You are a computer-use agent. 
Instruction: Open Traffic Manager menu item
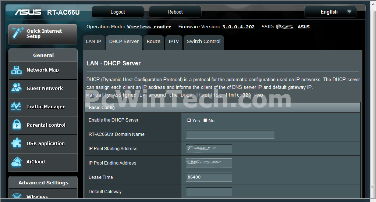click(x=43, y=107)
